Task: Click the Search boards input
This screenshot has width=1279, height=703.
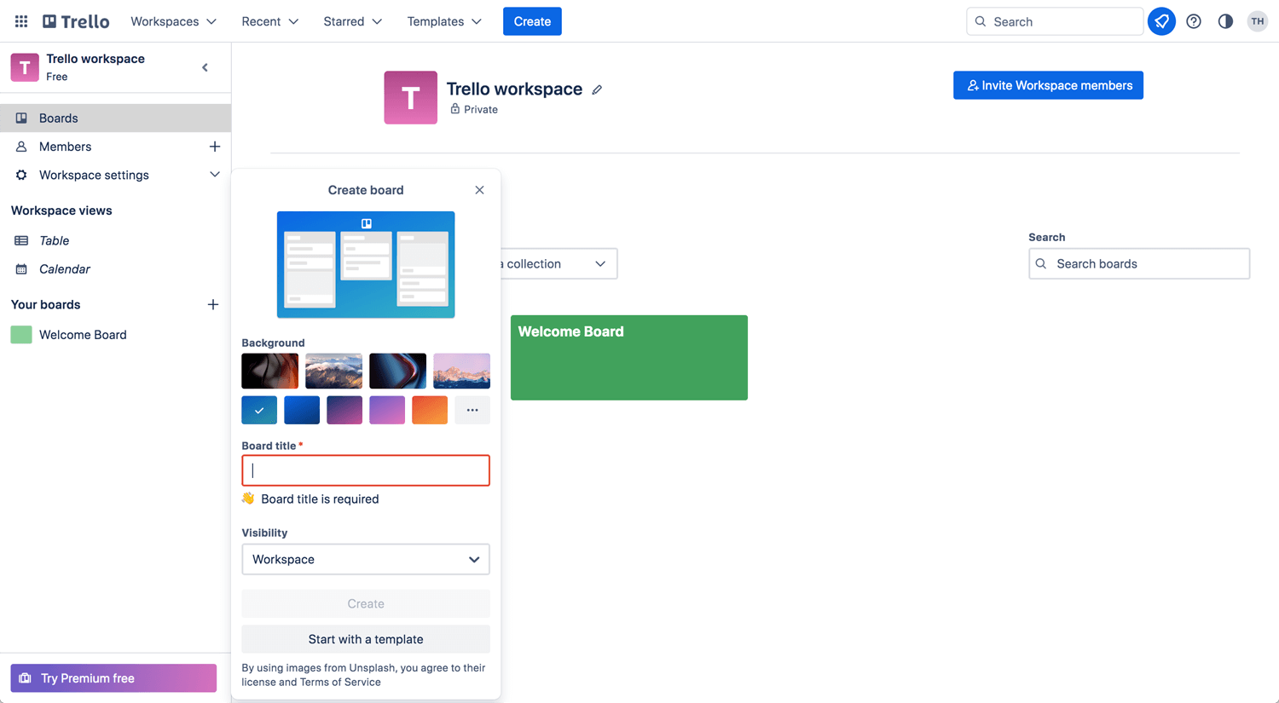Action: [1139, 264]
